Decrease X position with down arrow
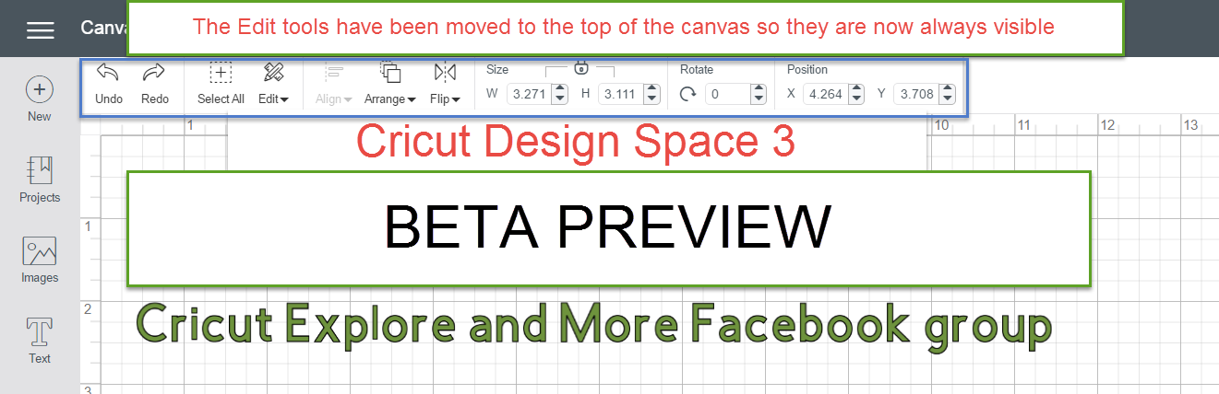1219x394 pixels. (x=856, y=98)
